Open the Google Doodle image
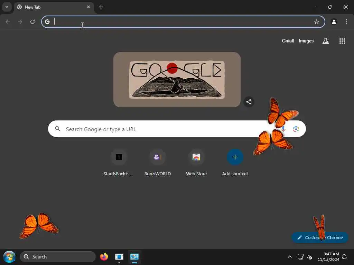The width and height of the screenshot is (354, 265). (177, 80)
